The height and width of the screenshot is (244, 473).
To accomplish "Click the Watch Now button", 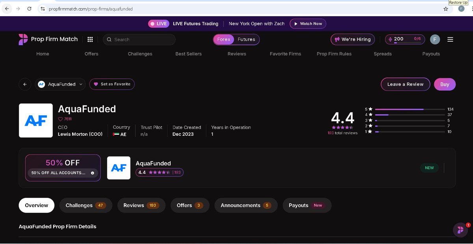I will tap(308, 24).
